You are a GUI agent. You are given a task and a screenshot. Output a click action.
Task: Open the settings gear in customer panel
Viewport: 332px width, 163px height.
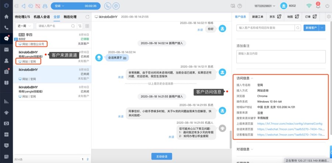[x=328, y=17]
